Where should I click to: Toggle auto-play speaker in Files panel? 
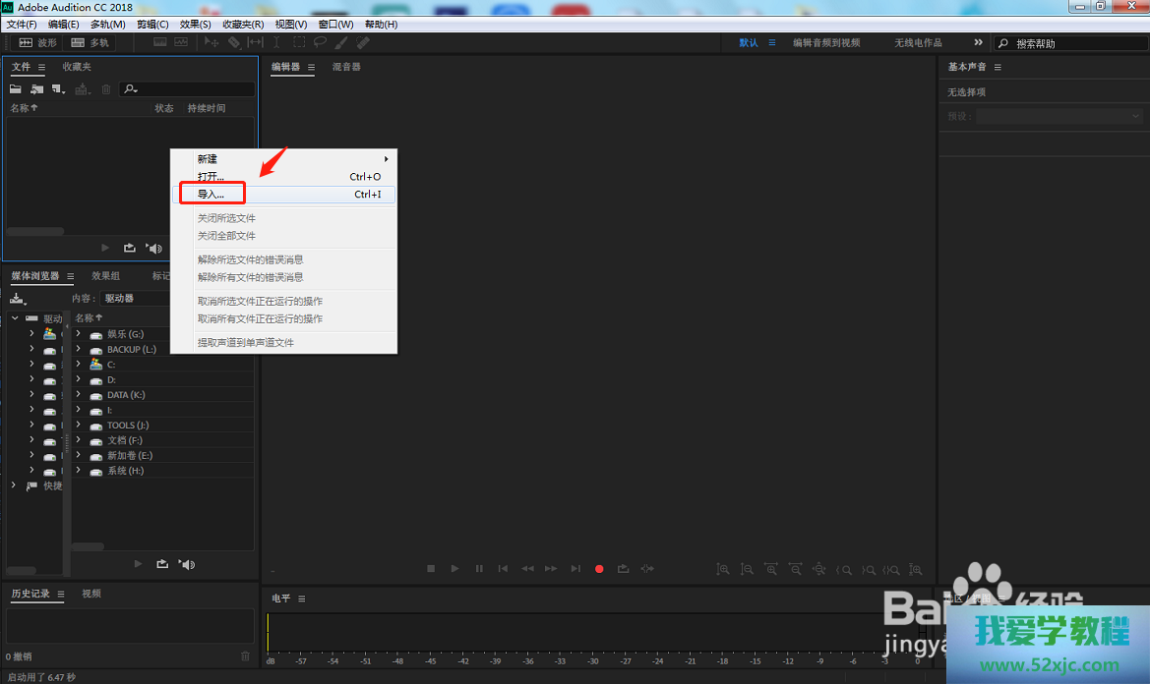point(153,248)
